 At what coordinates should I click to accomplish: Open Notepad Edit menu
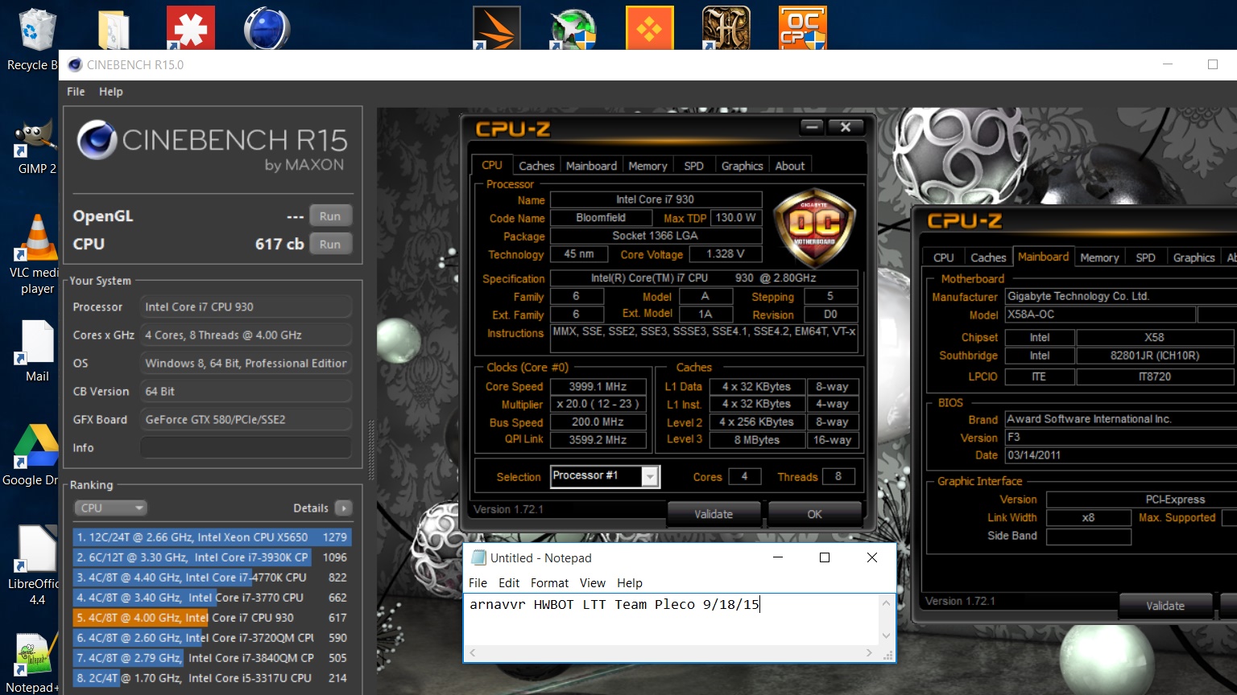[509, 583]
